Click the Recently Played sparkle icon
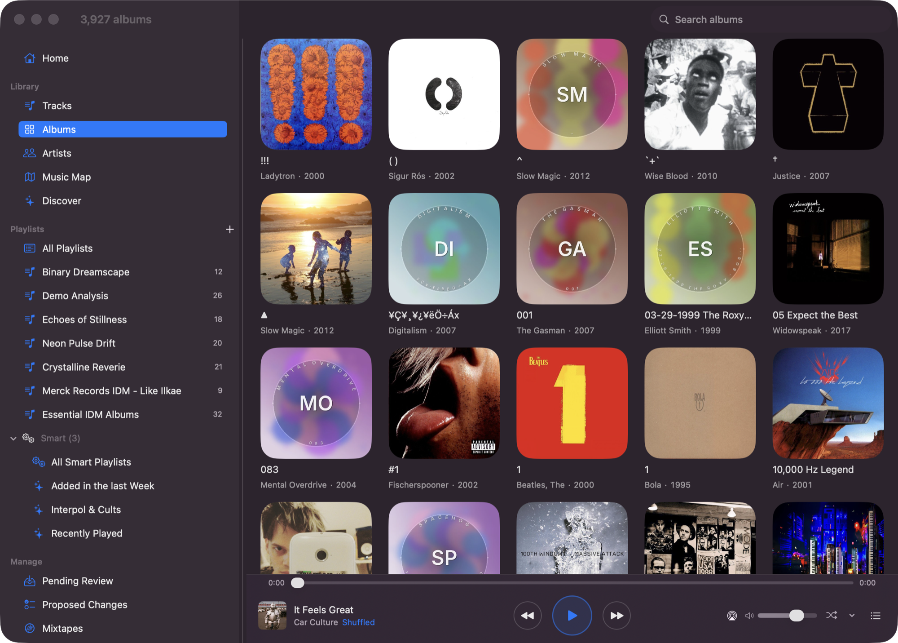Image resolution: width=898 pixels, height=643 pixels. click(39, 533)
